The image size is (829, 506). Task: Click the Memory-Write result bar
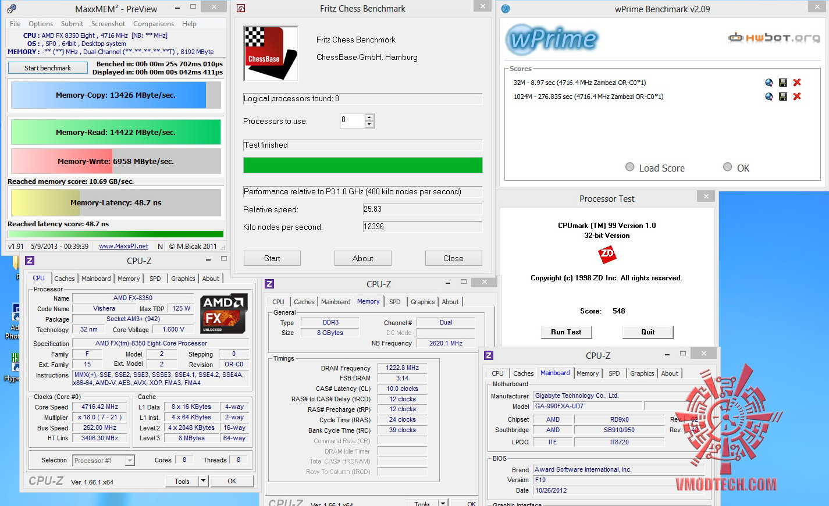click(x=116, y=161)
